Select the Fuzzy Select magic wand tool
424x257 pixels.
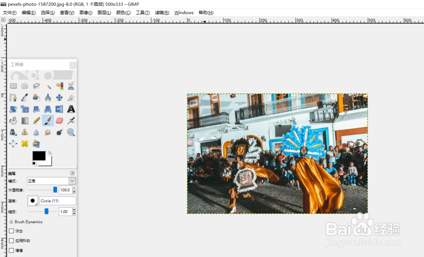48,86
